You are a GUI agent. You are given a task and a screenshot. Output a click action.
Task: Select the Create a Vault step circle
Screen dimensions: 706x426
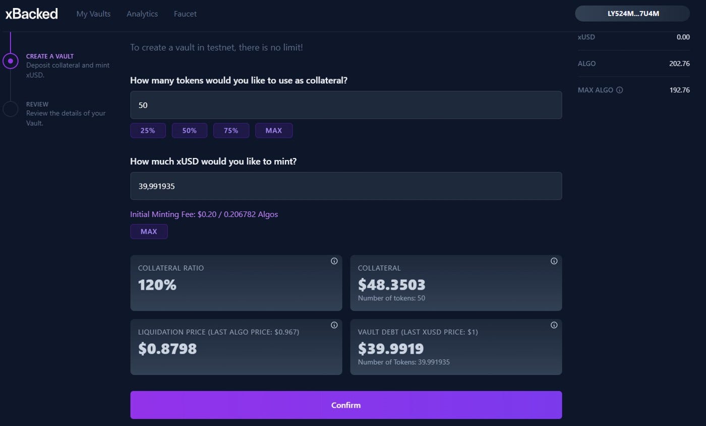coord(11,61)
